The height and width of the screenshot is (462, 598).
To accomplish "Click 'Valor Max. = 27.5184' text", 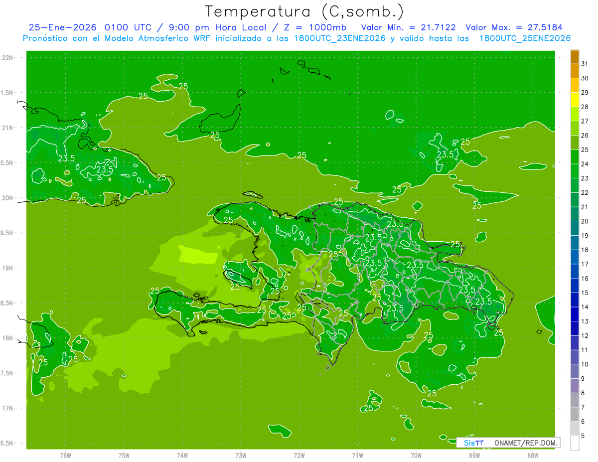I will (514, 27).
